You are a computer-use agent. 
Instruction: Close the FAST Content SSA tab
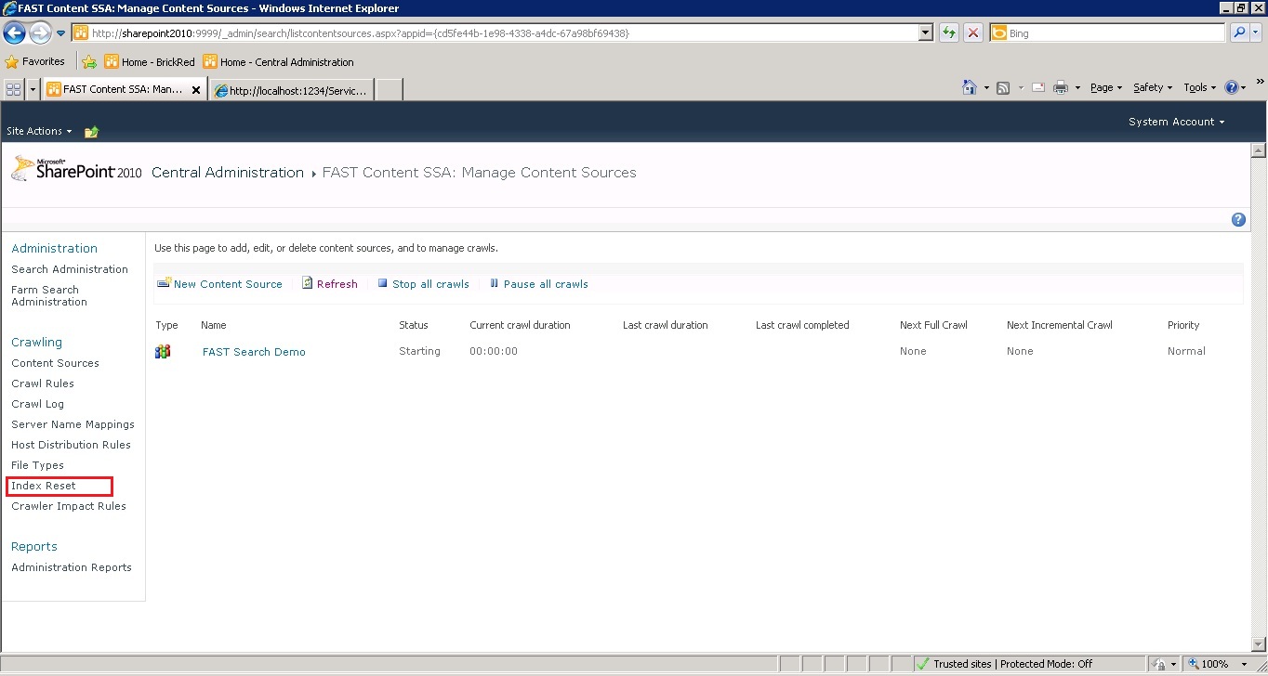click(196, 90)
